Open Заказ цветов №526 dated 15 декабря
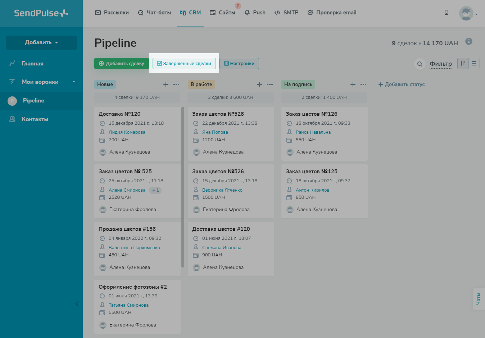 pyautogui.click(x=218, y=172)
